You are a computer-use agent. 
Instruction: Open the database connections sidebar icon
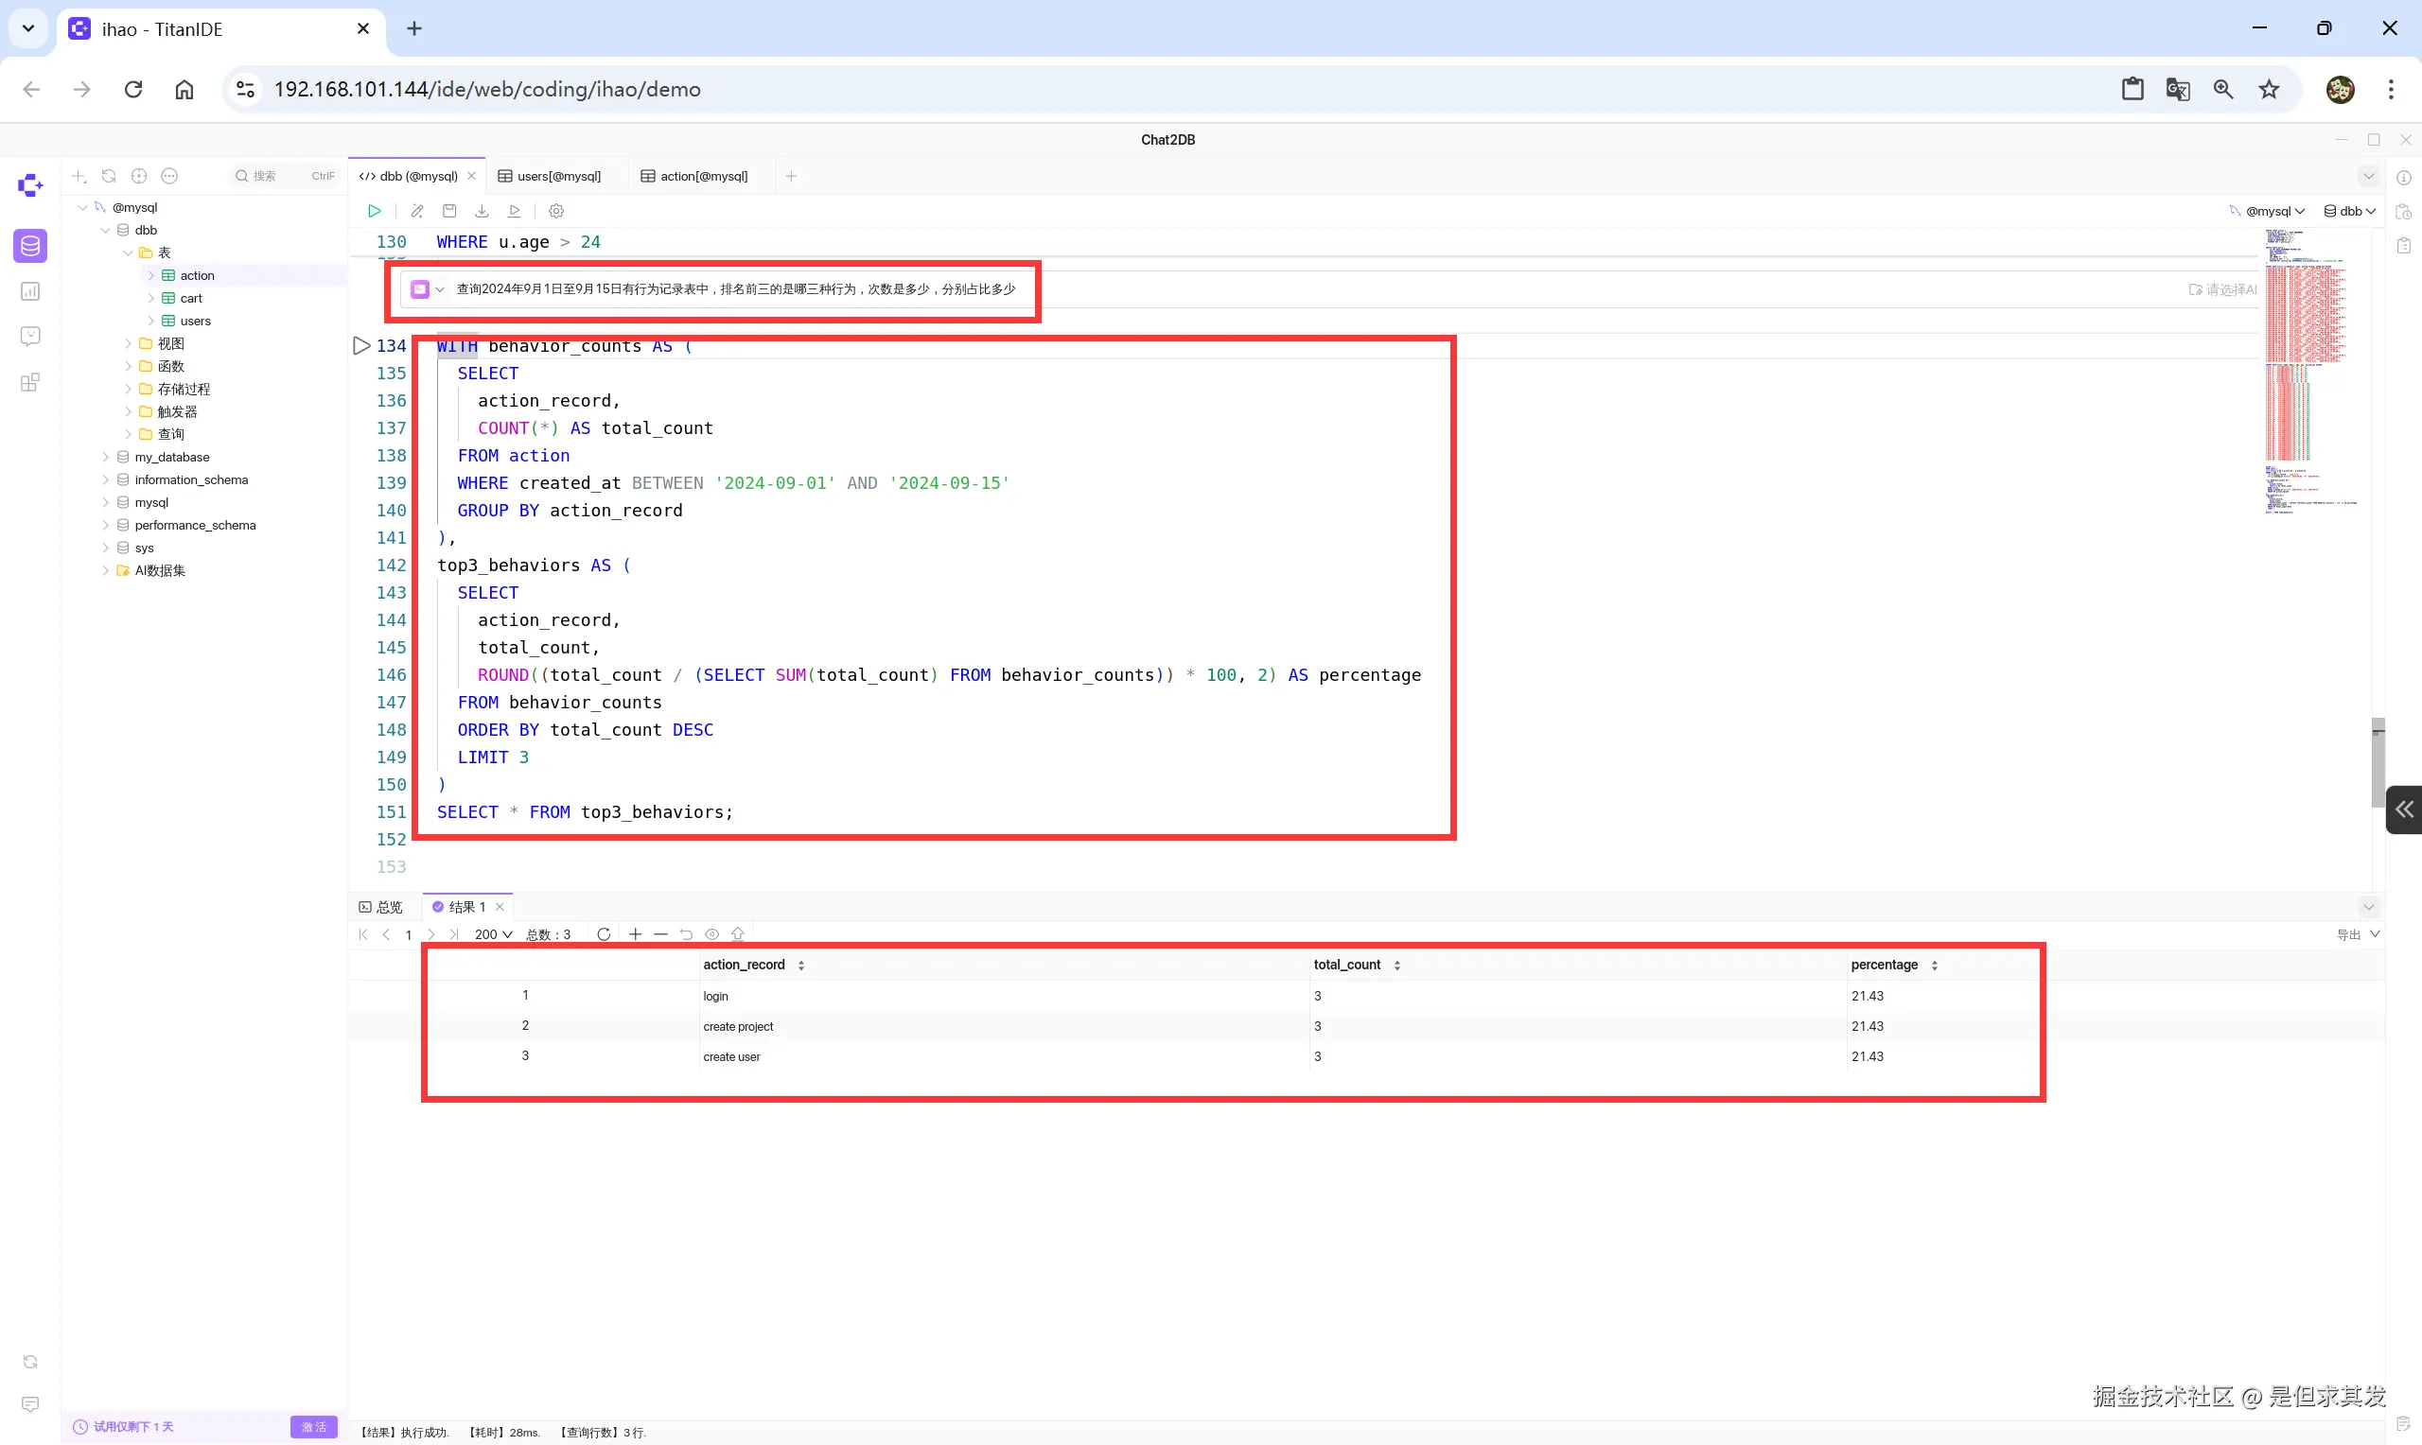(30, 247)
